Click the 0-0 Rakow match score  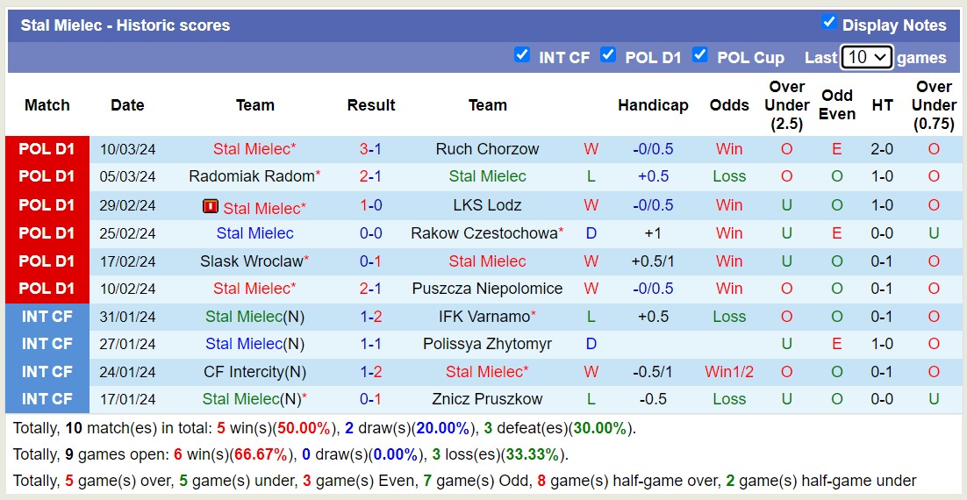click(x=370, y=233)
